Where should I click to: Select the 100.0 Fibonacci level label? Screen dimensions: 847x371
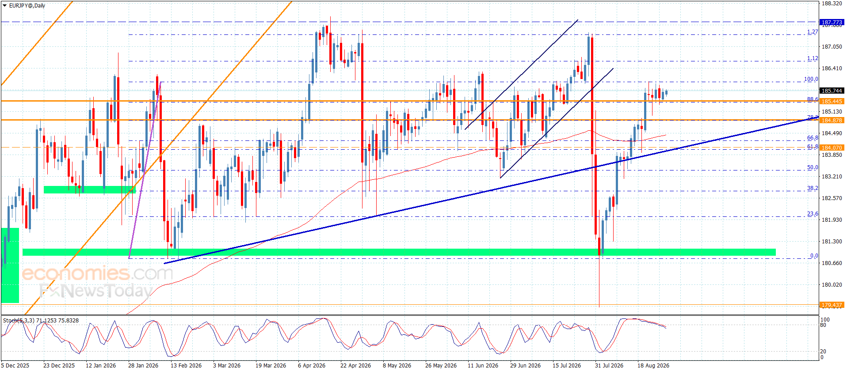[x=811, y=79]
